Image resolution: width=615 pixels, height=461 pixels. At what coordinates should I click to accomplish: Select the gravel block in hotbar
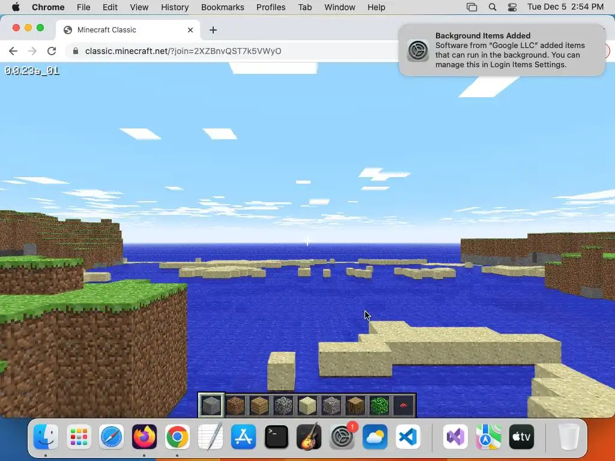coord(332,405)
